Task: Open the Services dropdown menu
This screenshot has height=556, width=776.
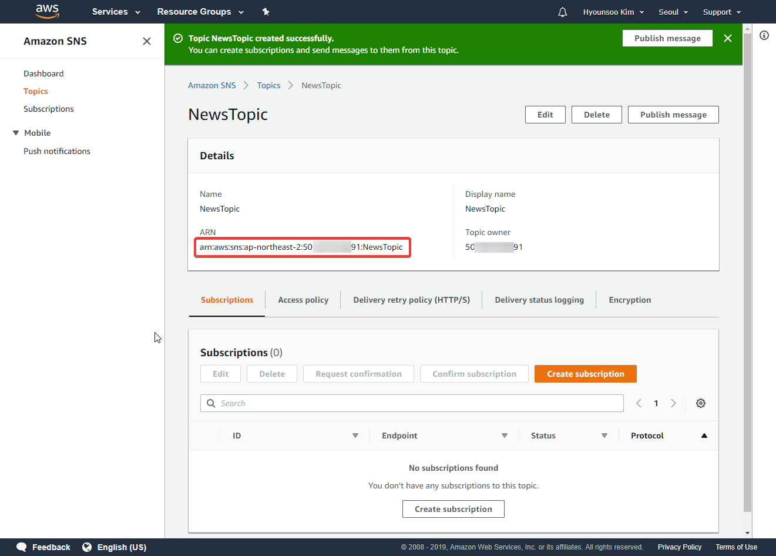Action: click(116, 12)
